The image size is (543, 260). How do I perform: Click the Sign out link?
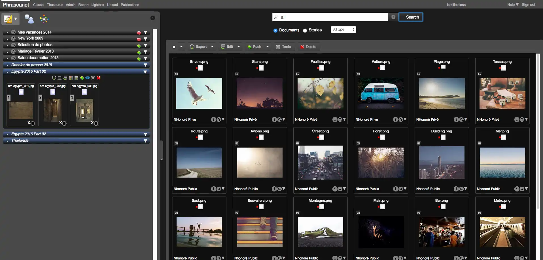click(528, 5)
